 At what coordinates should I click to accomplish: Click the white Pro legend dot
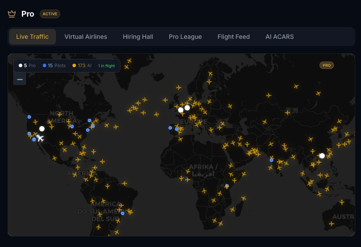tap(21, 65)
